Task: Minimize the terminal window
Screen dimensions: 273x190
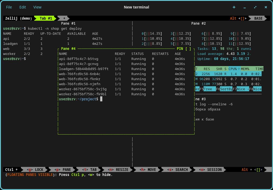Action: [245, 7]
